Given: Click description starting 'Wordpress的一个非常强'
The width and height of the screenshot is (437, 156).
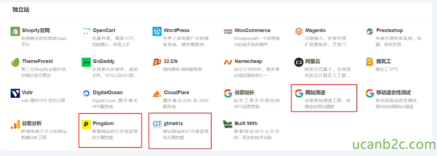Looking at the screenshot, I should click(x=256, y=41).
